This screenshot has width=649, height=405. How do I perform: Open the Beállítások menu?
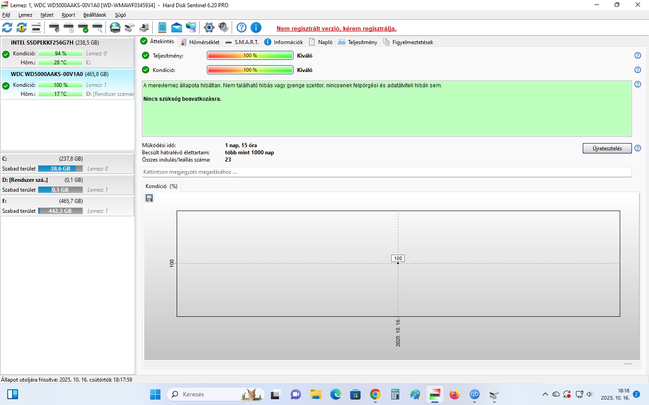tap(95, 15)
